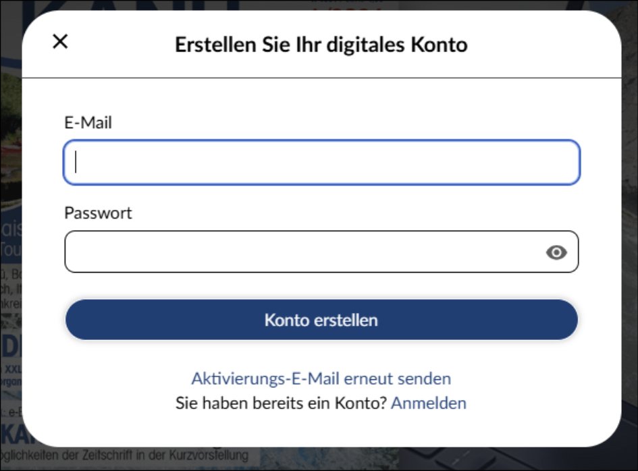This screenshot has height=471, width=638.
Task: Click the dimmed magazine cover behind the dialog's left edge
Action: coord(10,270)
